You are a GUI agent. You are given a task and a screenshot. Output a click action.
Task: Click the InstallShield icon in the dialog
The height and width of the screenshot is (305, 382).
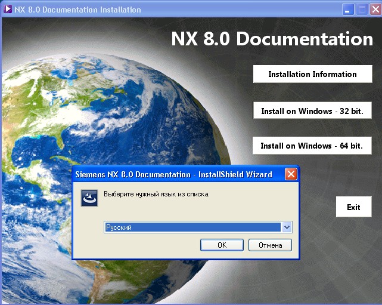(89, 198)
